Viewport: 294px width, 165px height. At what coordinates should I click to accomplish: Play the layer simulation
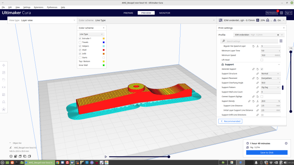[106, 157]
